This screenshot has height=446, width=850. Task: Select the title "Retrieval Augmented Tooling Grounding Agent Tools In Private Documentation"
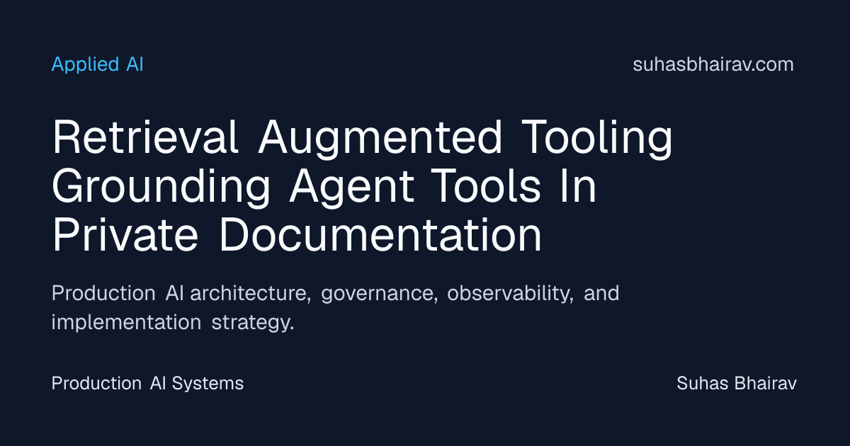coord(363,187)
